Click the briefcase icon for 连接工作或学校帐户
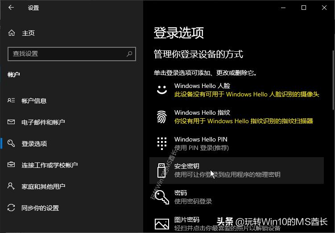The image size is (335, 233). coord(11,165)
